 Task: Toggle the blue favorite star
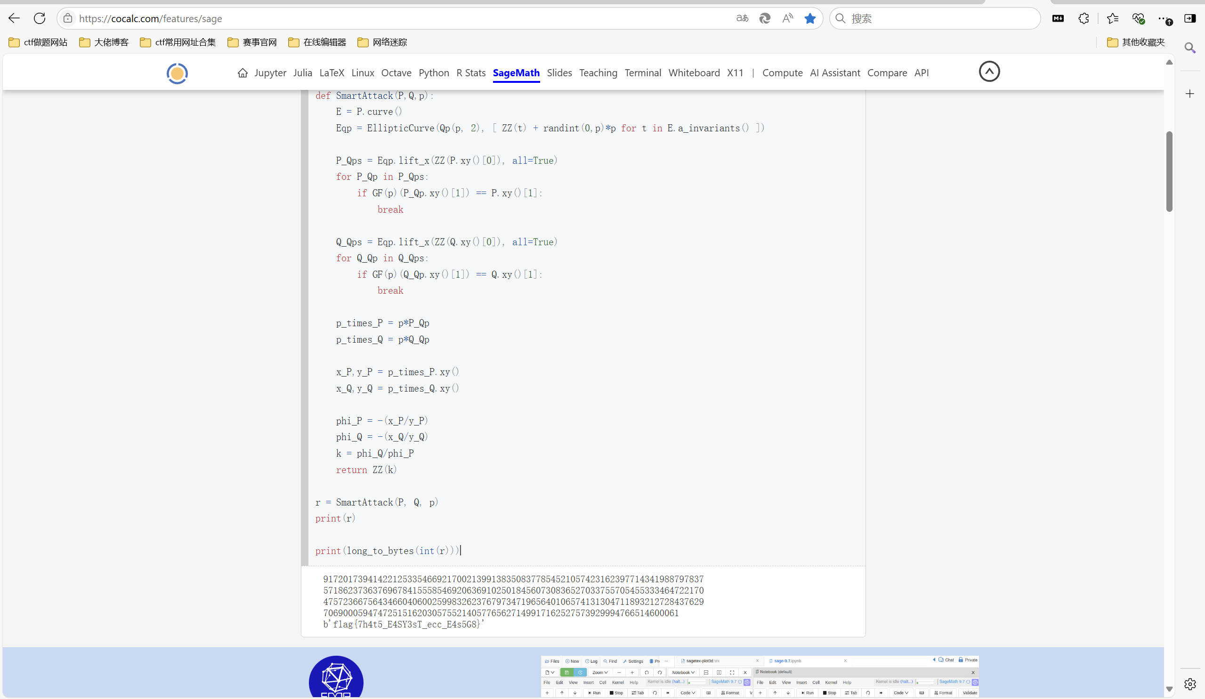coord(810,18)
